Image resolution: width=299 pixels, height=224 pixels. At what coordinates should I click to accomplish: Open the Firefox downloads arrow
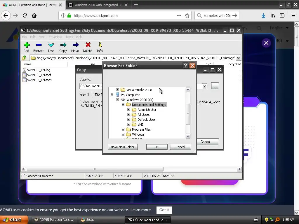coord(263,15)
